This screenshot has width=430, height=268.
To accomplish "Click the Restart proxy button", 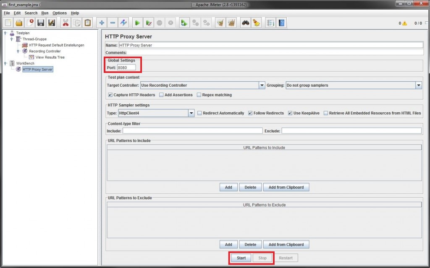I will pos(286,258).
